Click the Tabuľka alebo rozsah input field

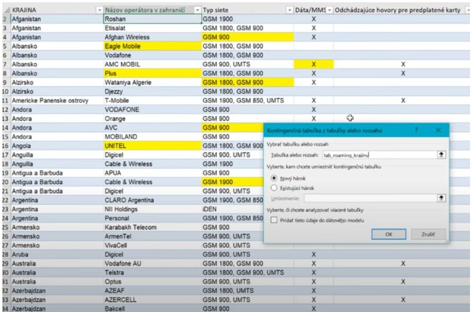[380, 155]
